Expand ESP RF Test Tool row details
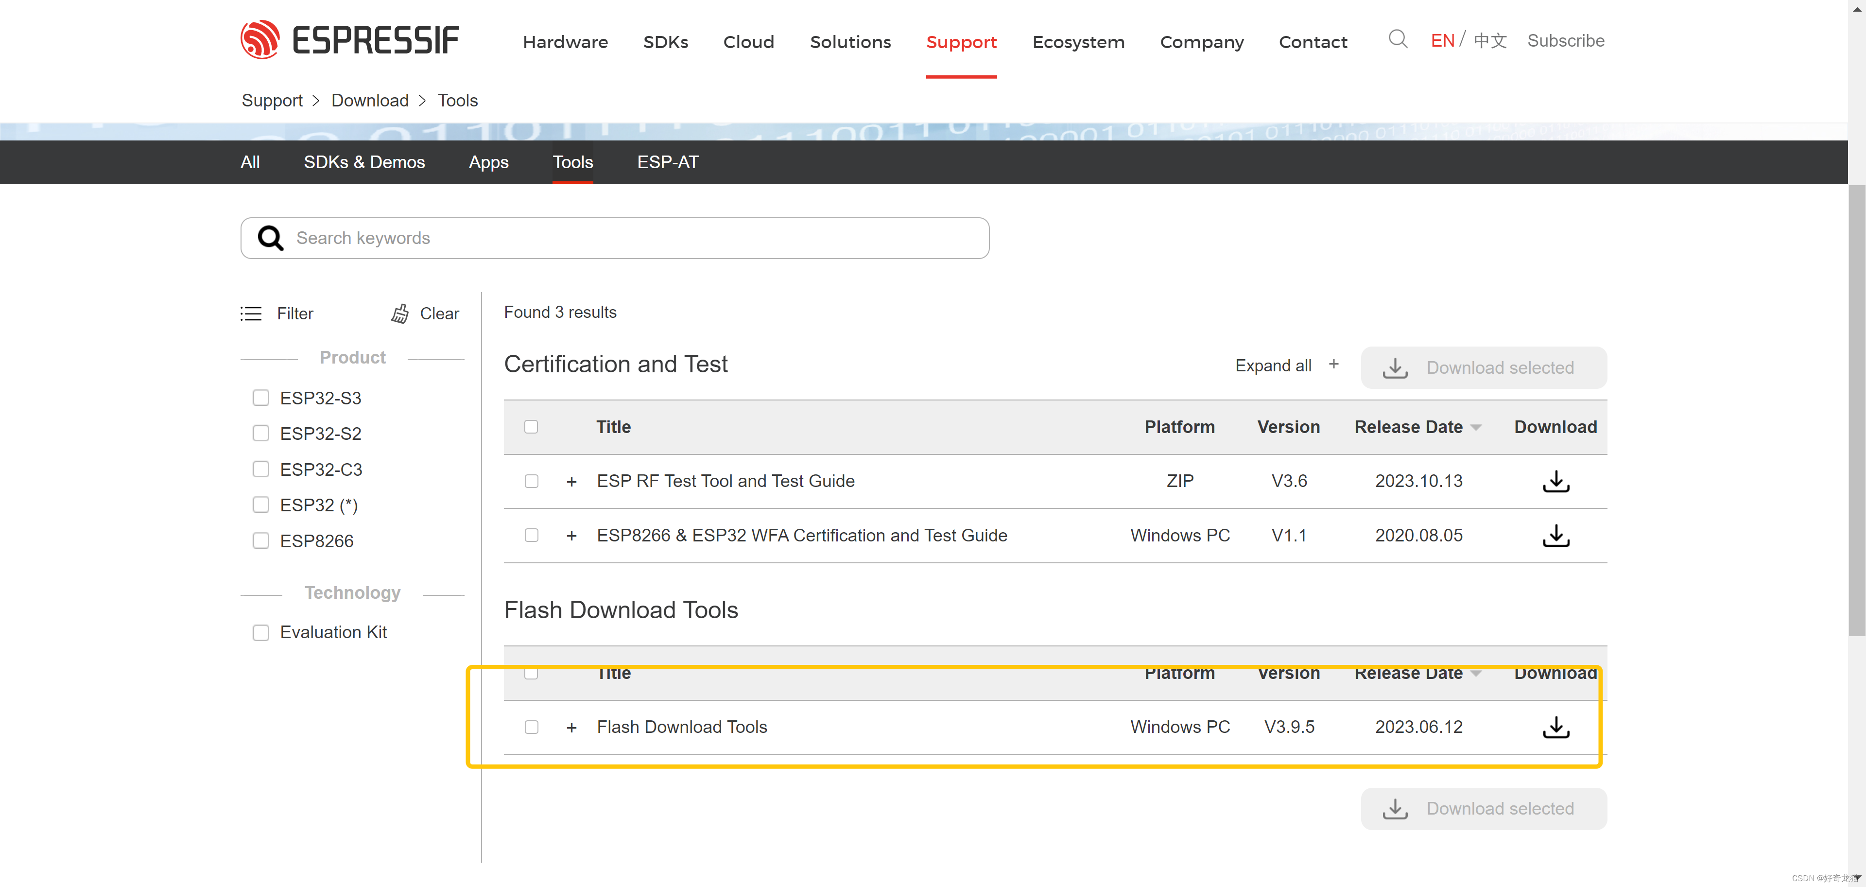The image size is (1866, 887). coord(571,482)
